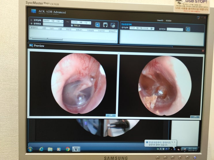Click the wrench icon in update balloon

pos(172,142)
